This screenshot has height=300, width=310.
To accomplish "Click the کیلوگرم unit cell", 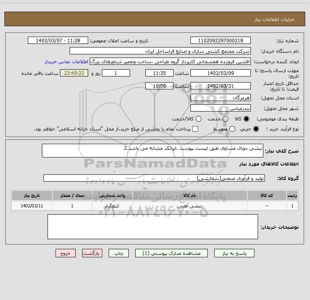I will pyautogui.click(x=112, y=206).
